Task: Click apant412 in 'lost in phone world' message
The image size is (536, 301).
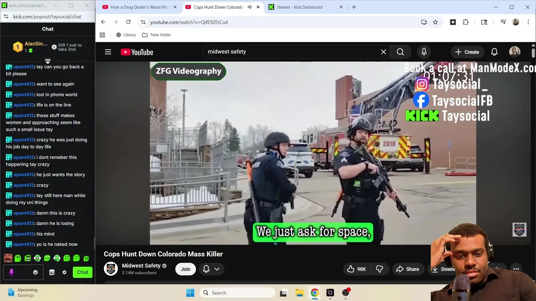Action: (23, 94)
